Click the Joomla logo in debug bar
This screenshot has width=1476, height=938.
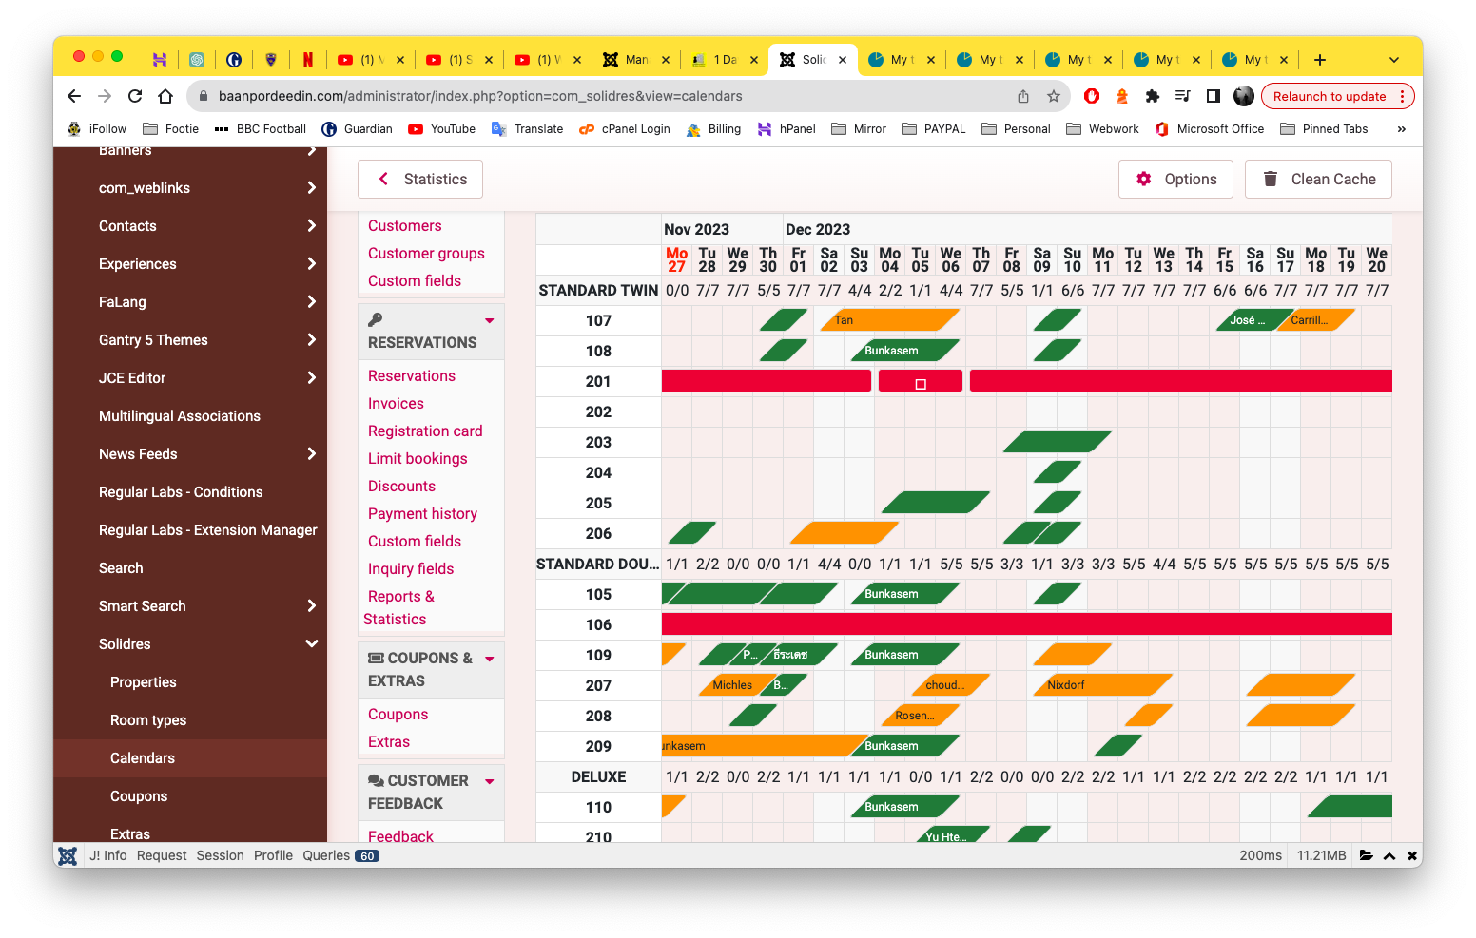[68, 855]
